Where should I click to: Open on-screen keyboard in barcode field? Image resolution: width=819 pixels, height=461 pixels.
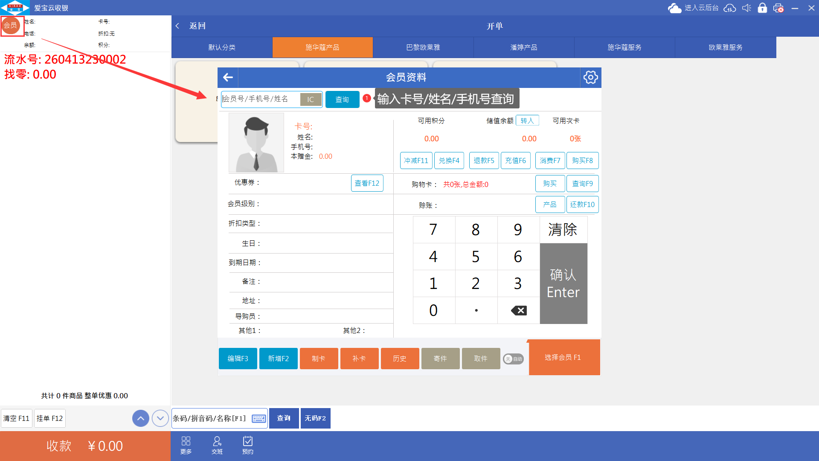(x=258, y=418)
